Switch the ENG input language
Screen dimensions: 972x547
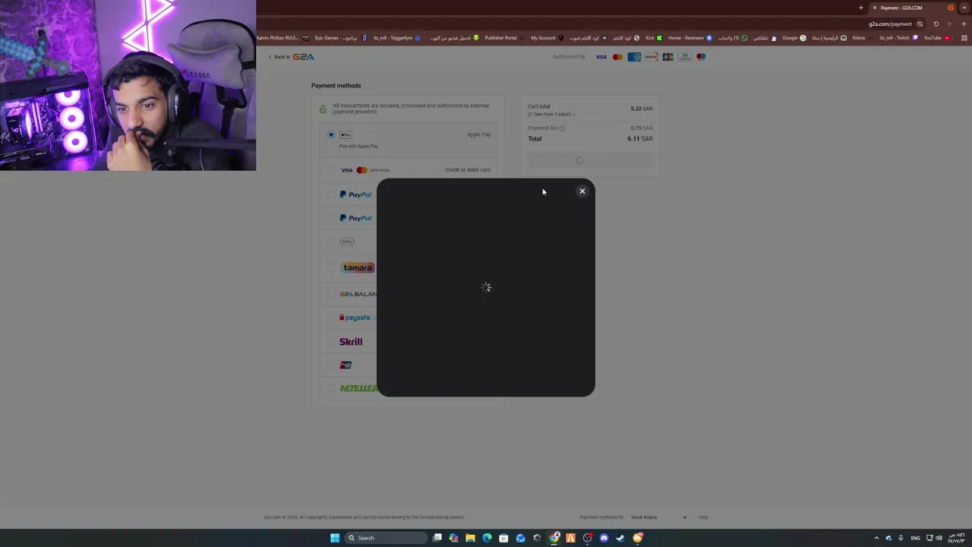915,538
